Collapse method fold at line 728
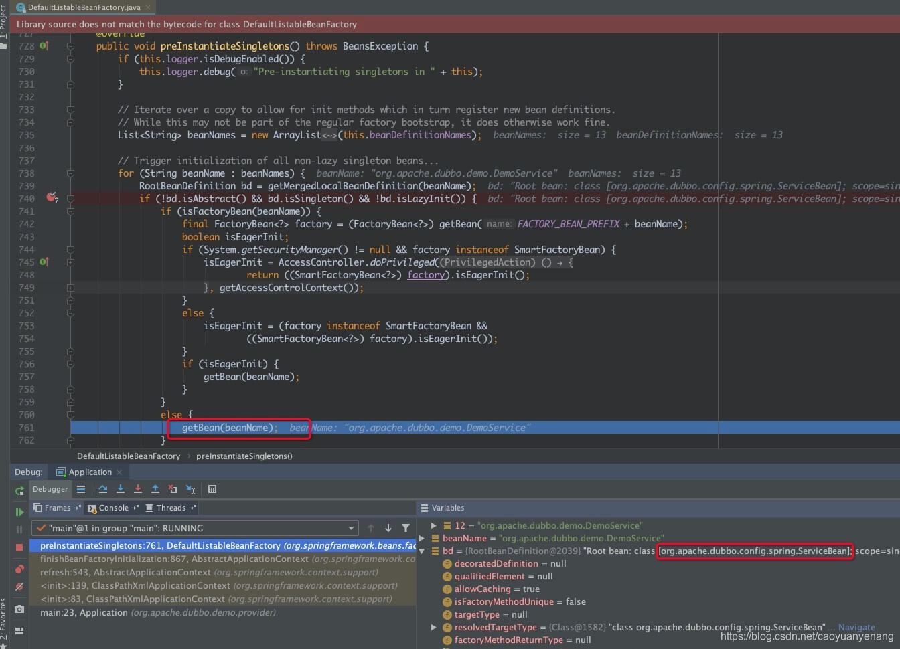 [70, 45]
